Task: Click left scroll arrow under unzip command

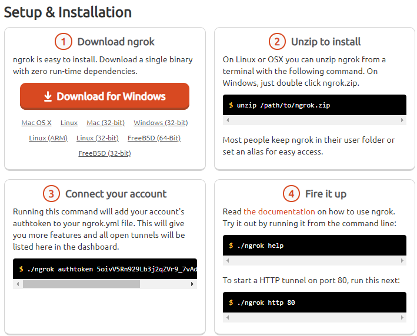Action: pos(228,120)
